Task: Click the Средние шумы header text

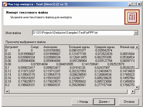Action: click(105, 47)
